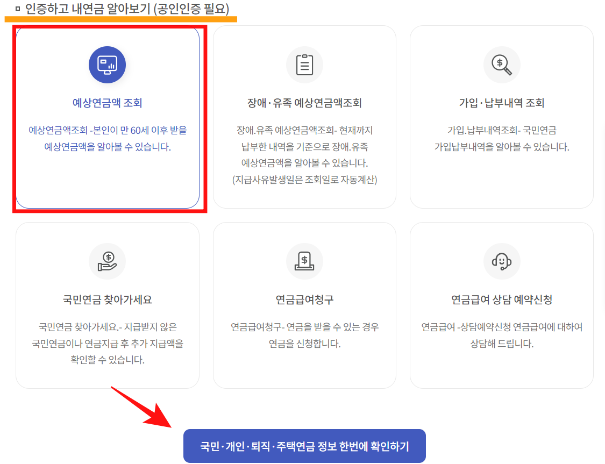
Task: Click the 국민연금 찾아가세요 heading
Action: [x=107, y=299]
